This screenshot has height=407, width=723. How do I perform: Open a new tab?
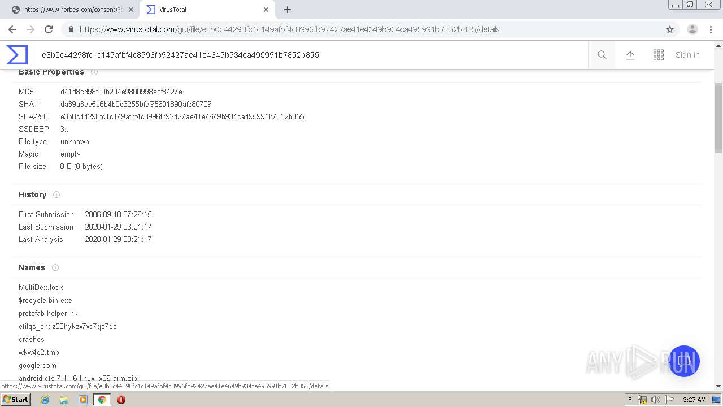point(288,10)
